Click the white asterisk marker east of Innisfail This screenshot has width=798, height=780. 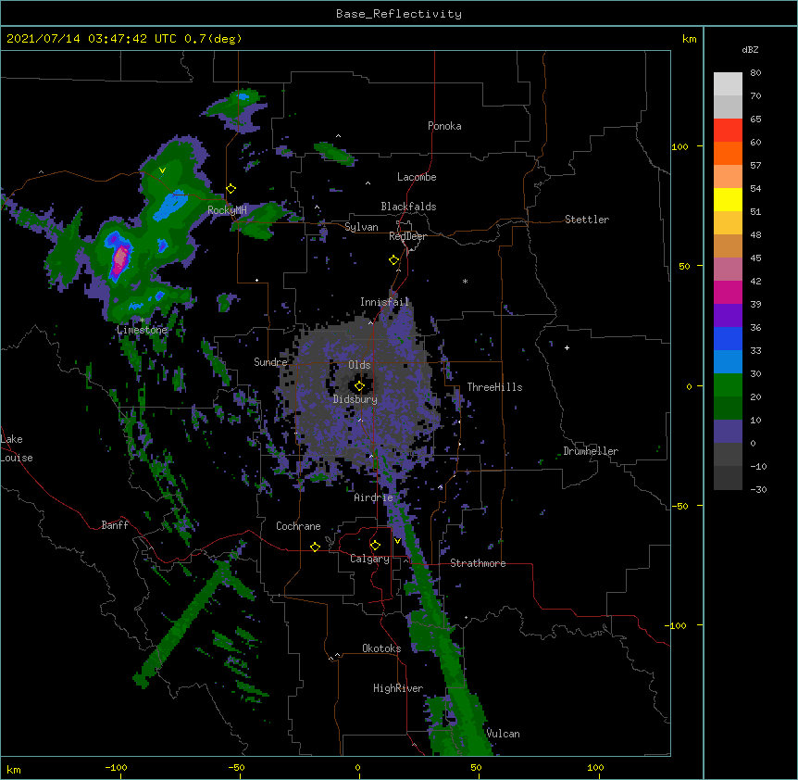coord(465,281)
